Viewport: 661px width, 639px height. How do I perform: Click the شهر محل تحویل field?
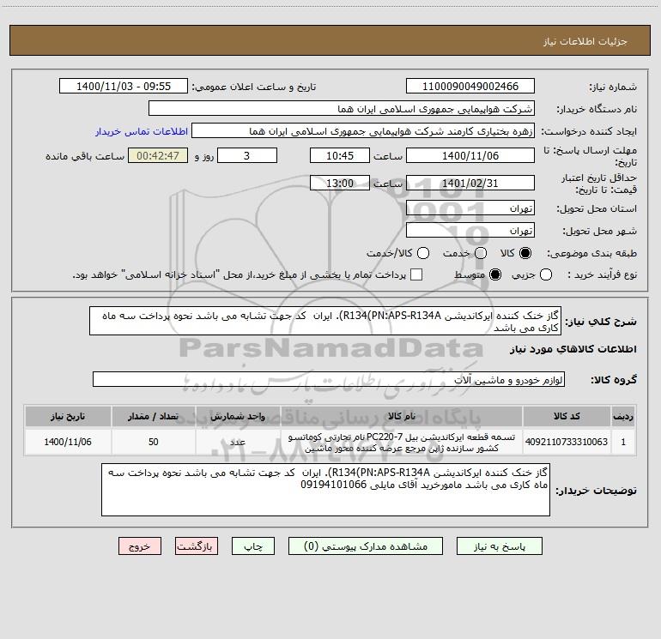470,231
